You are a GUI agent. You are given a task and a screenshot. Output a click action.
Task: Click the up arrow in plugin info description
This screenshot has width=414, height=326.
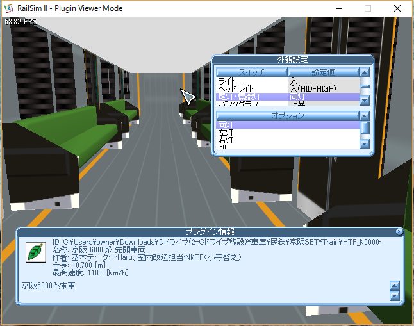pos(395,286)
